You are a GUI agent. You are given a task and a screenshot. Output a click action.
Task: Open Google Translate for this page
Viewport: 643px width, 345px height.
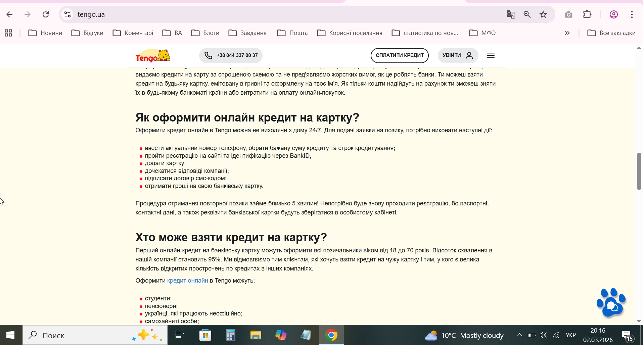(511, 14)
